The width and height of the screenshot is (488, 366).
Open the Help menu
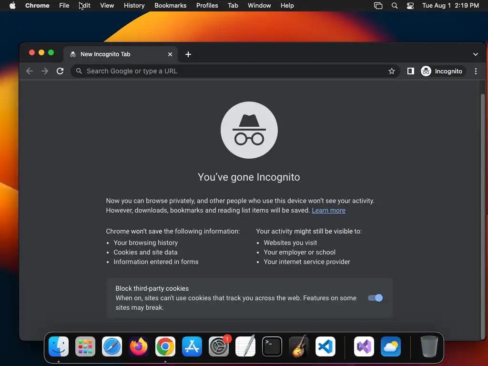pos(287,6)
